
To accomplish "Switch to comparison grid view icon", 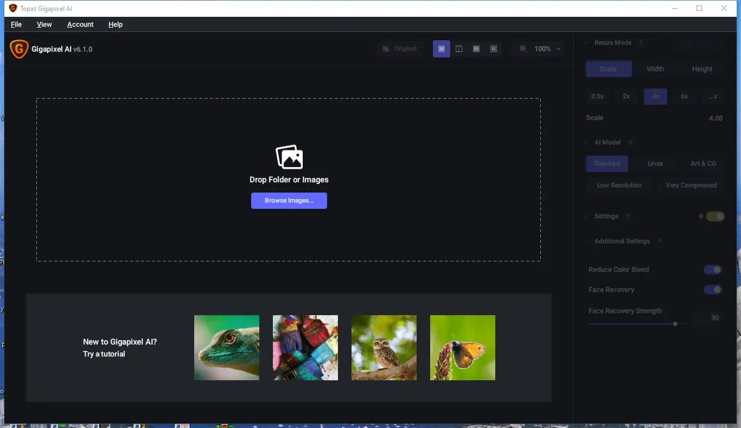I will point(494,49).
